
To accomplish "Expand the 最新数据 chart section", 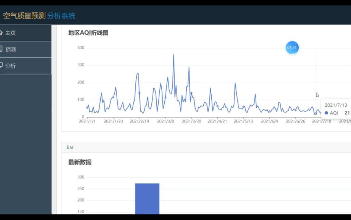I will click(80, 162).
